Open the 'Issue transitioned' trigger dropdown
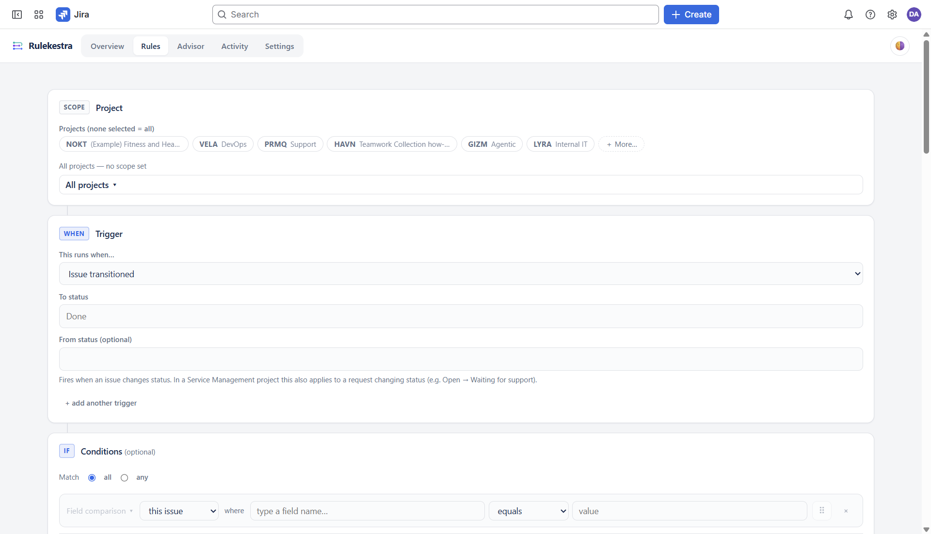 pyautogui.click(x=461, y=274)
